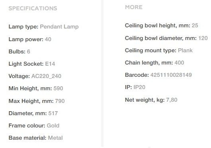Image resolution: width=211 pixels, height=148 pixels.
Task: Click the Ceiling bowl diameter value 120
Action: click(x=203, y=38)
